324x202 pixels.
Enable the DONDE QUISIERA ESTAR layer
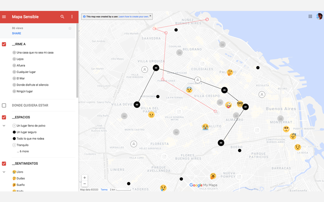tap(4, 105)
